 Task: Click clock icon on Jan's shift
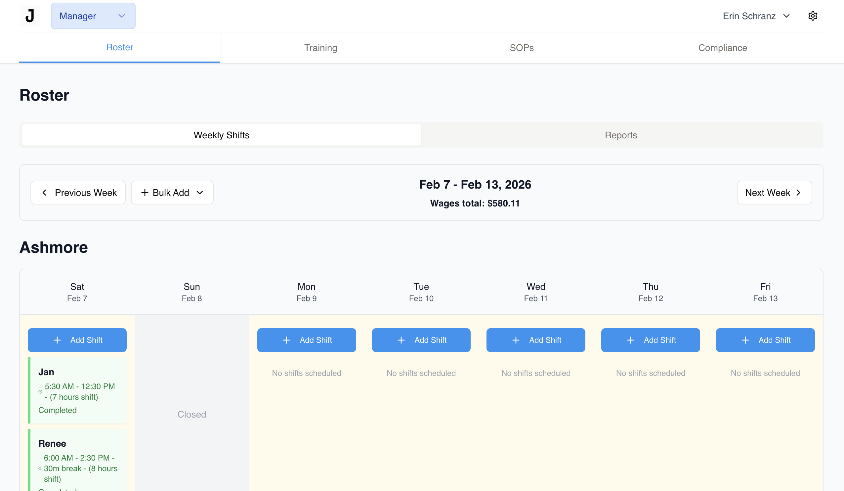40,391
